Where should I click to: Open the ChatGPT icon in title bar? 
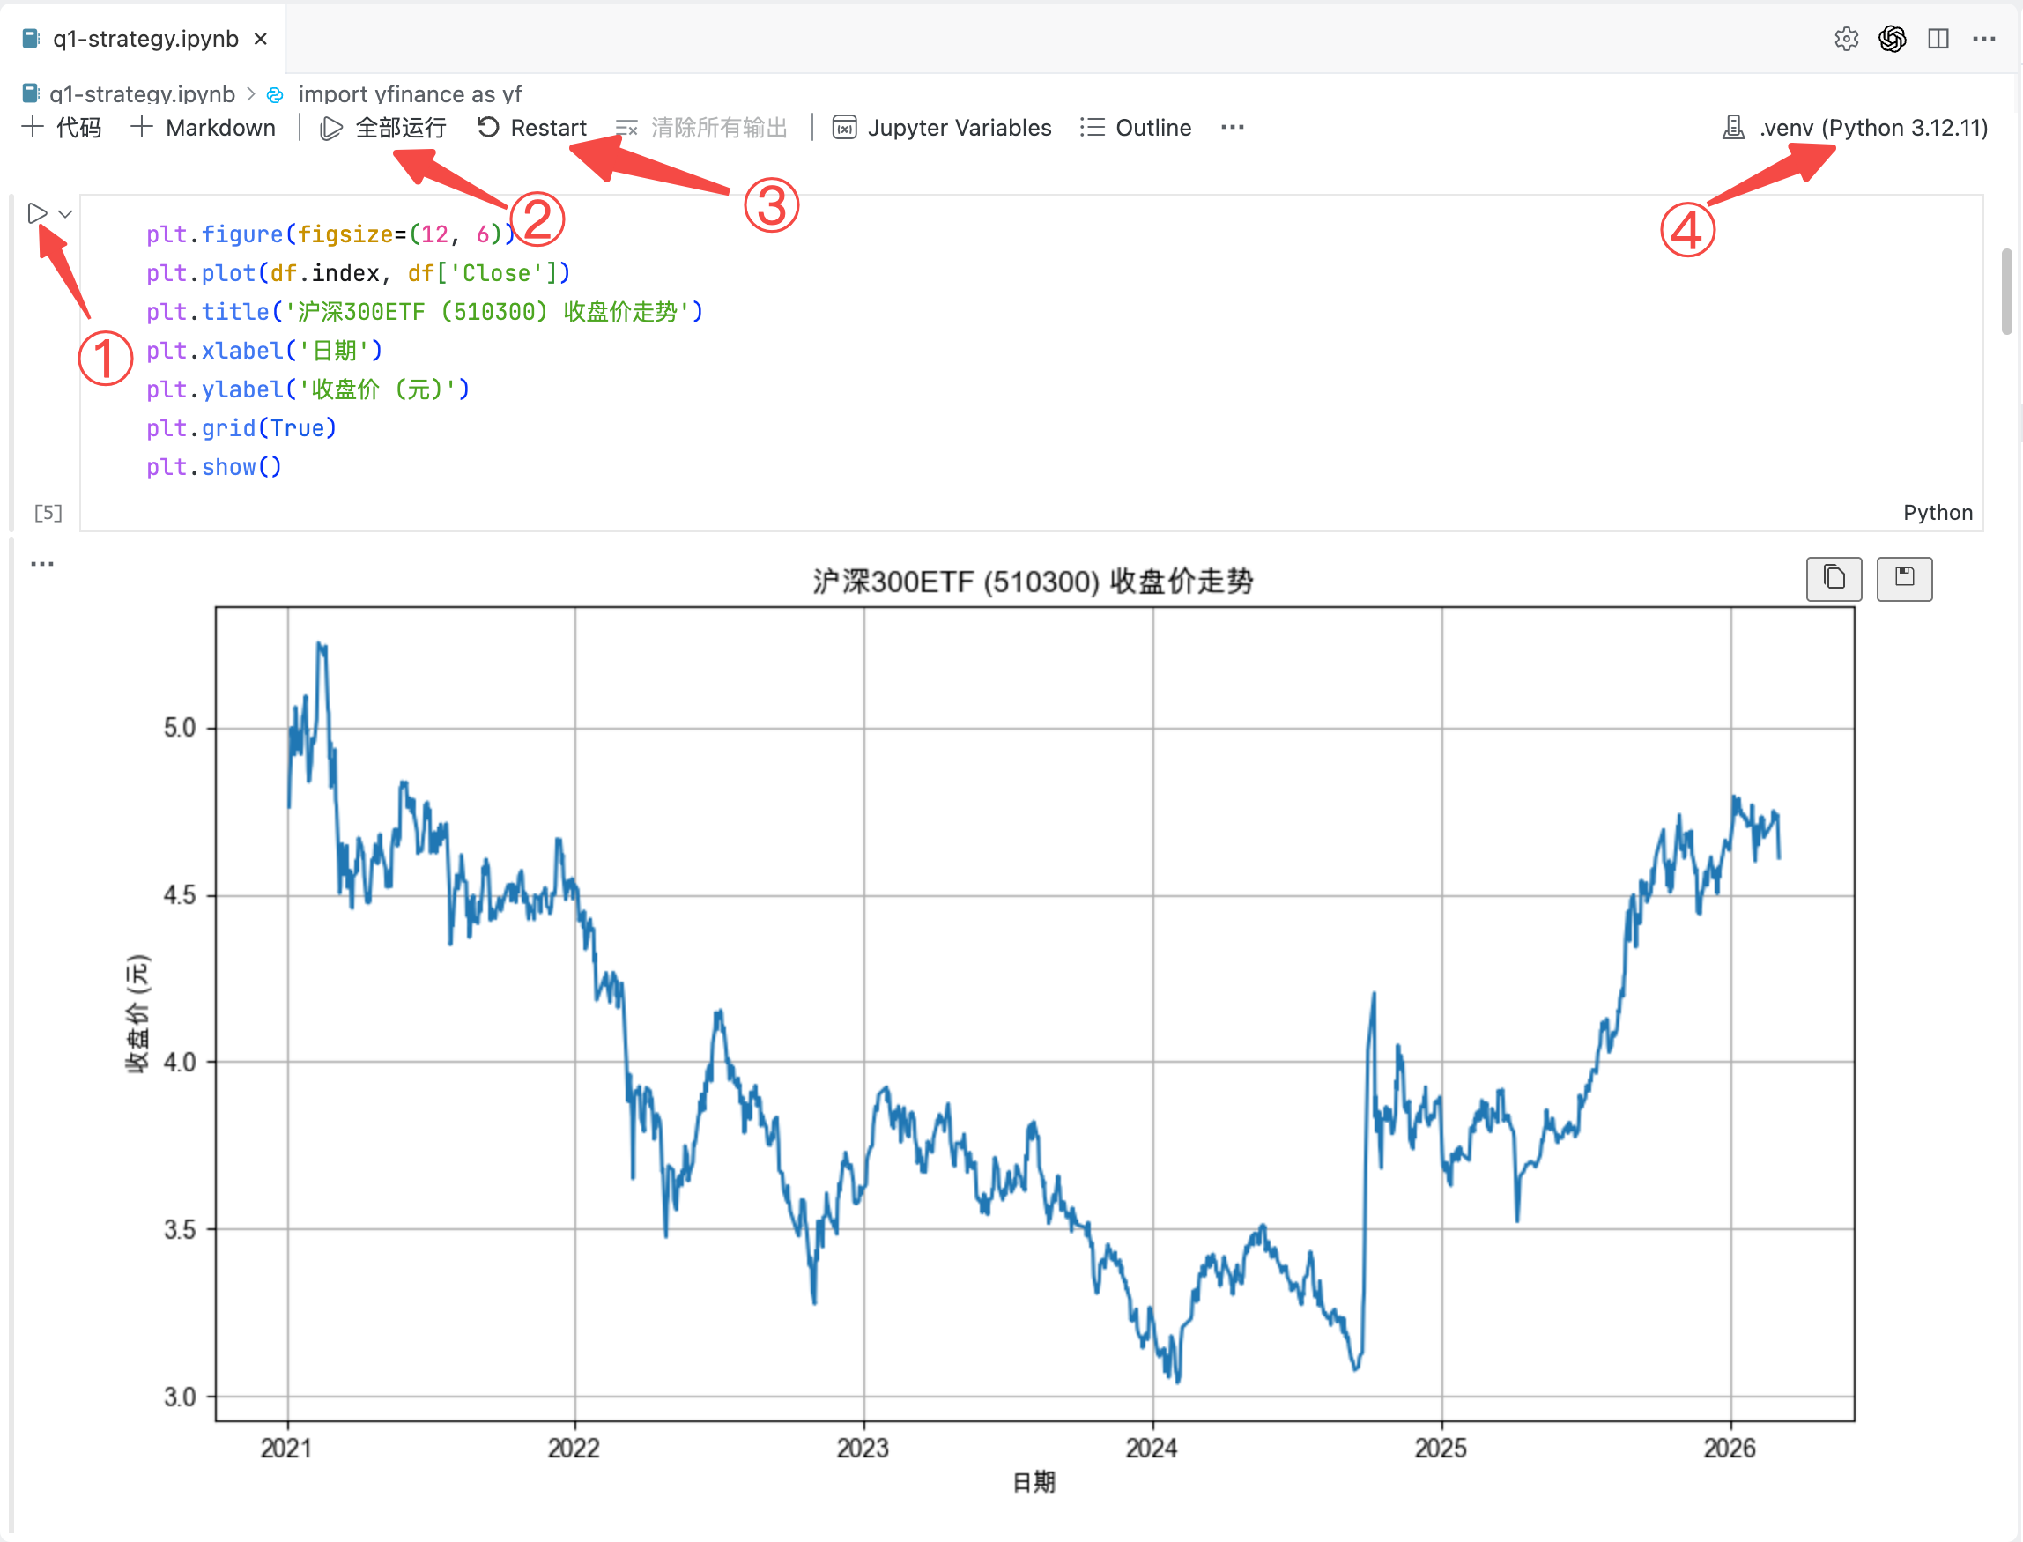[1893, 39]
